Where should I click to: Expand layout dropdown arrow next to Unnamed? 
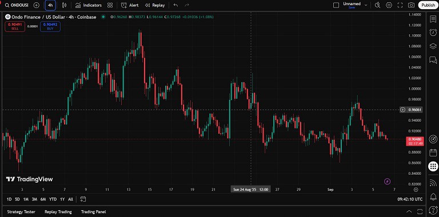[x=366, y=5]
